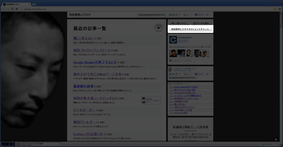
Task: Open sidebar link 難しく考えない
Action: [x=180, y=104]
